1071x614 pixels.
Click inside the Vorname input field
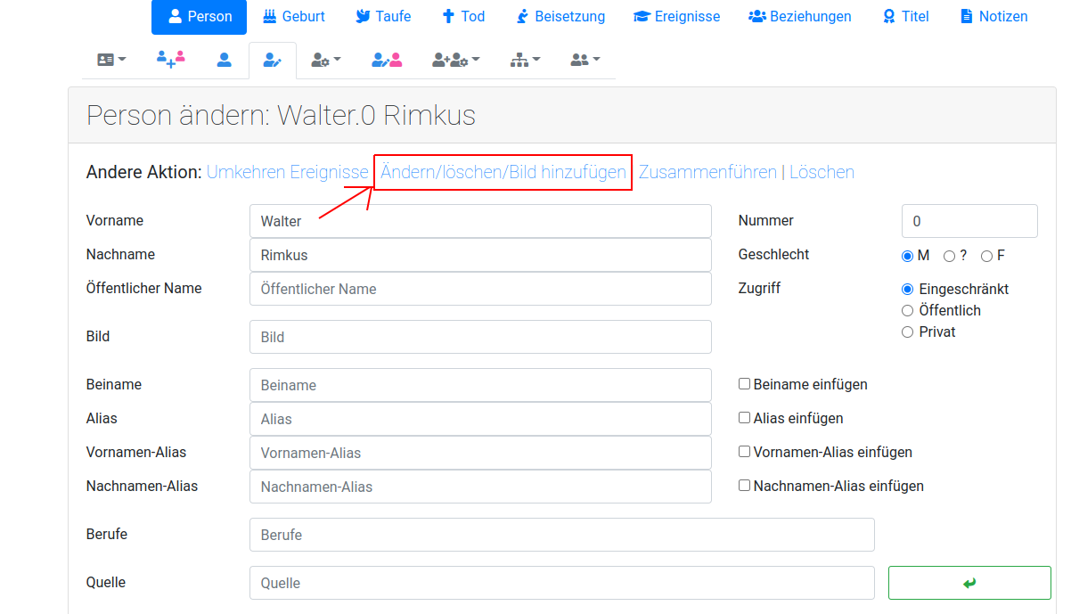pos(480,220)
